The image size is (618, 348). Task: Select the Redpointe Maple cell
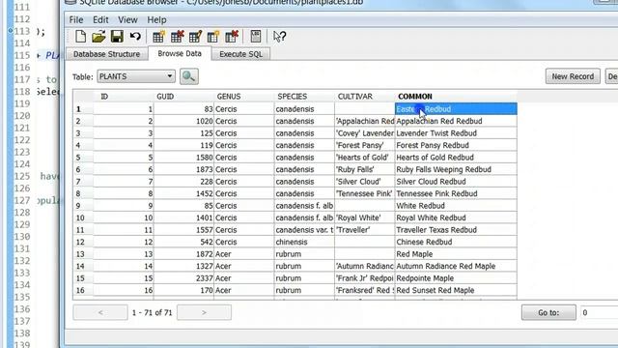[456, 278]
